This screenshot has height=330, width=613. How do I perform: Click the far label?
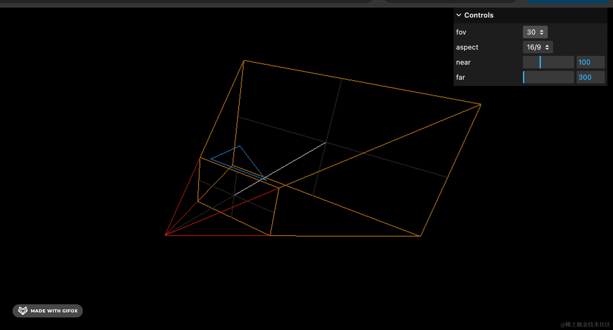(x=461, y=77)
